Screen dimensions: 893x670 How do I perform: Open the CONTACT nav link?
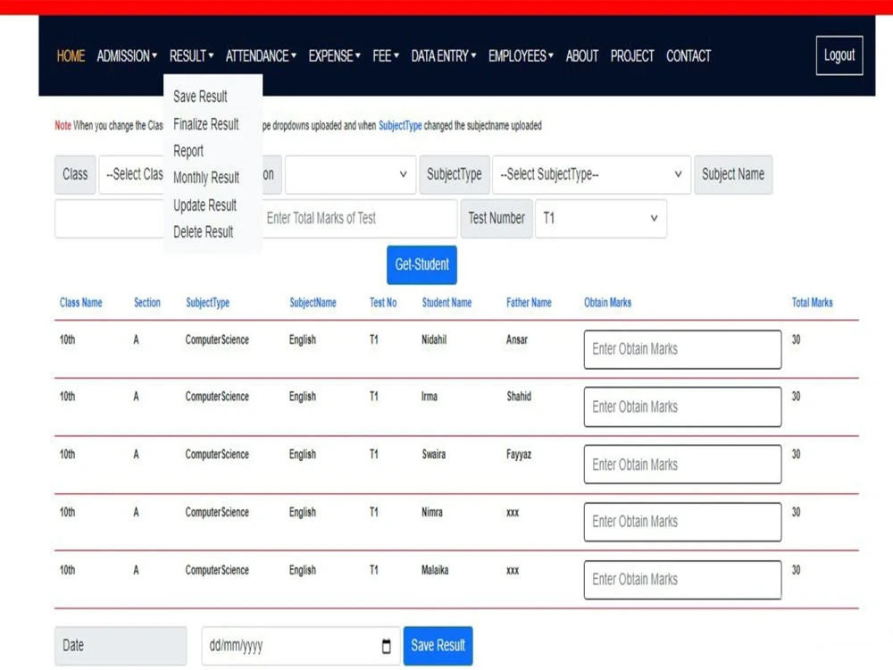[x=689, y=55]
